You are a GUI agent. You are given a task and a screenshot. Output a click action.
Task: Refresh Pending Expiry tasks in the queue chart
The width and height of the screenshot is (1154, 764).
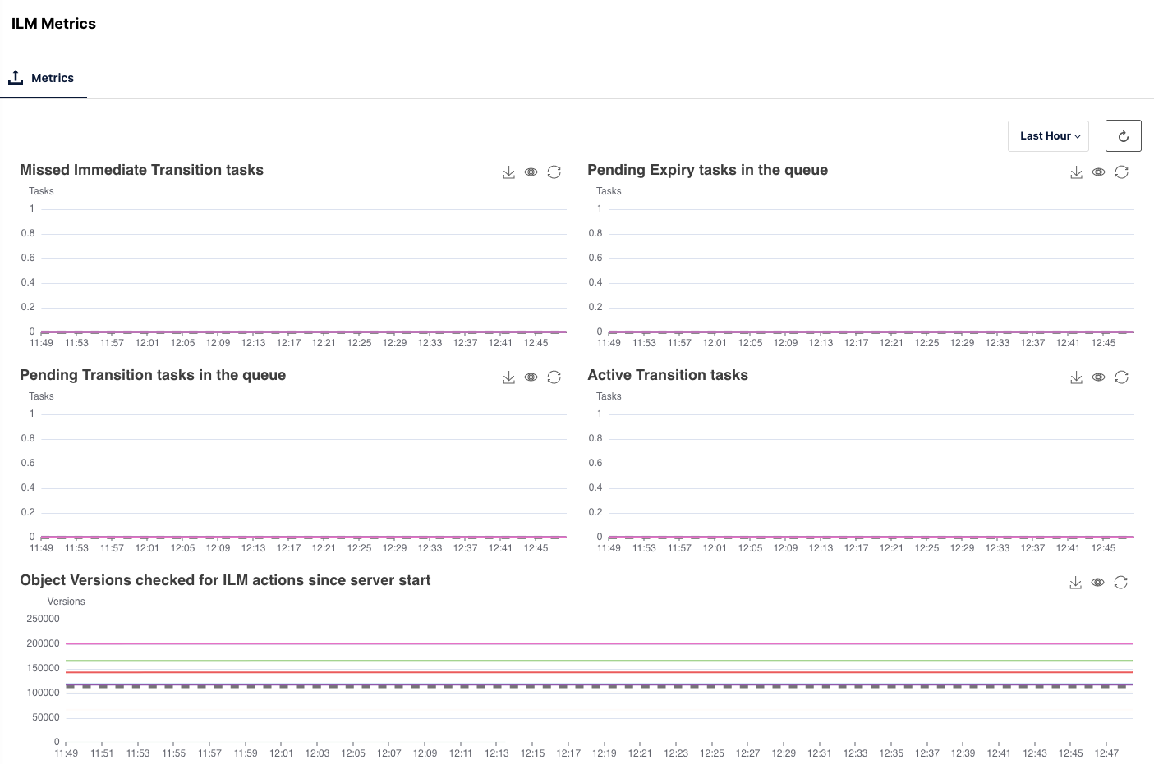pos(1121,172)
